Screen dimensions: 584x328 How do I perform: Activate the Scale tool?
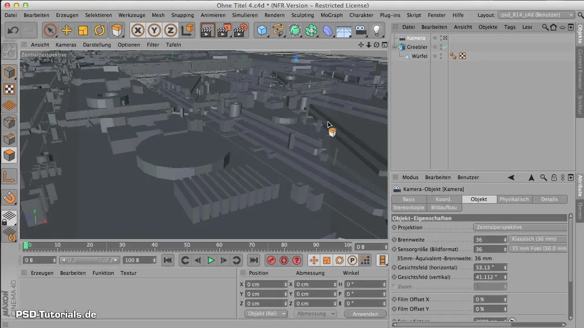[83, 31]
